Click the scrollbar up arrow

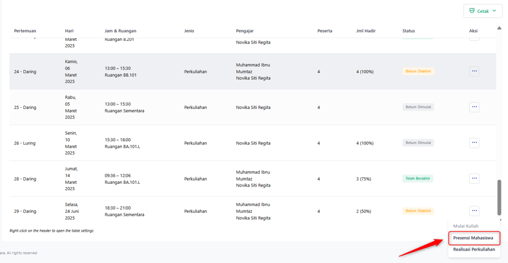pyautogui.click(x=499, y=29)
